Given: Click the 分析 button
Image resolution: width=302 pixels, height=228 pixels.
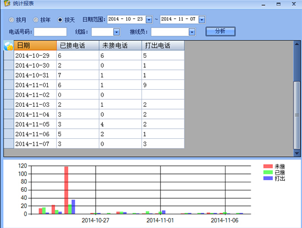Looking at the screenshot, I should 221,31.
